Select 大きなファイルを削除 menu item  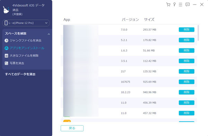tap(24, 56)
